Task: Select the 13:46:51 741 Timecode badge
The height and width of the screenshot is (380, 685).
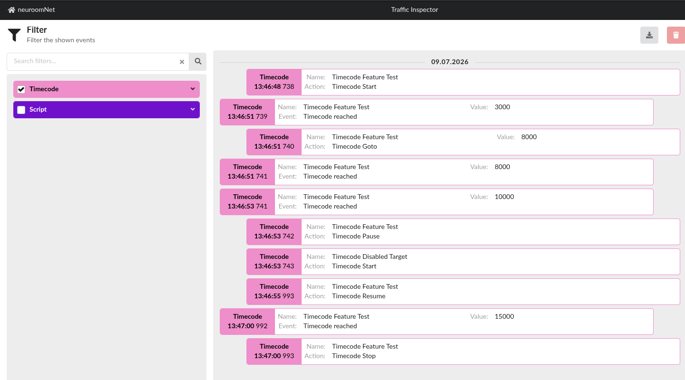Action: tap(247, 172)
